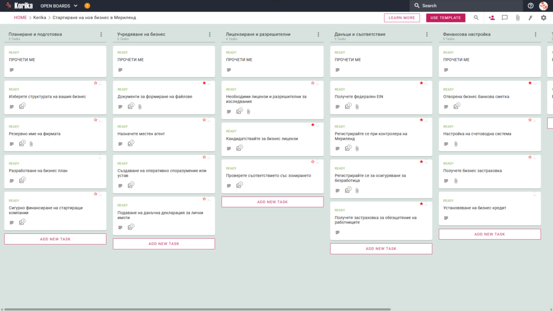Open the board chat icon
Viewport: 553px width, 311px height.
(x=505, y=18)
